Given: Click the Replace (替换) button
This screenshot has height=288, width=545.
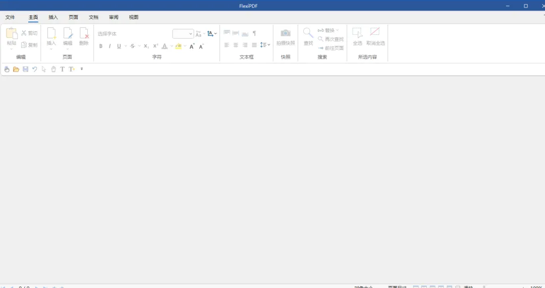Looking at the screenshot, I should [x=328, y=30].
